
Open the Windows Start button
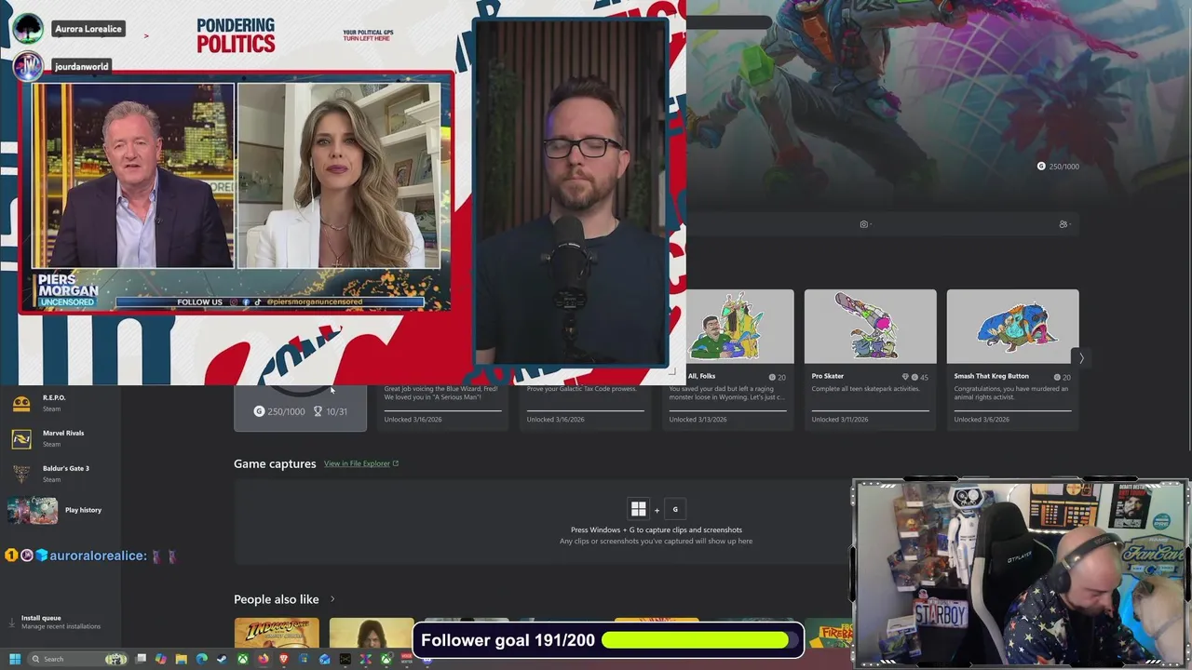pyautogui.click(x=15, y=659)
